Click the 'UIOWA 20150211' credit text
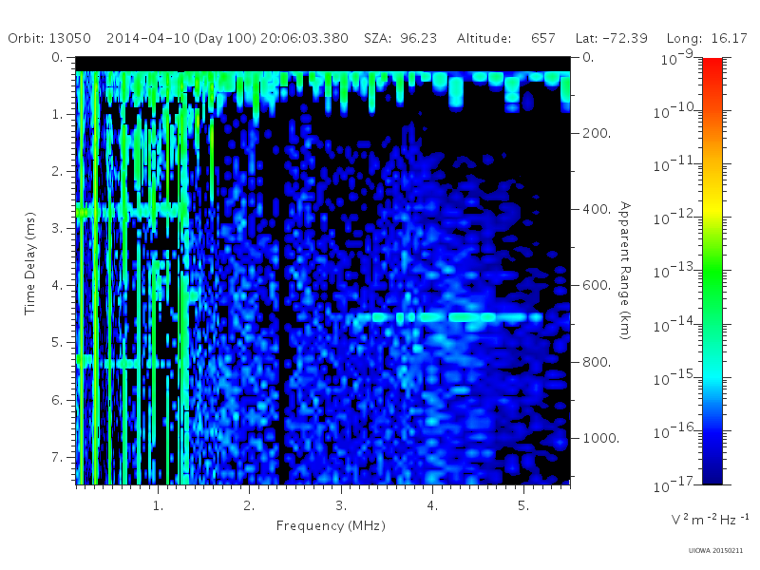Image resolution: width=760 pixels, height=570 pixels. click(715, 551)
